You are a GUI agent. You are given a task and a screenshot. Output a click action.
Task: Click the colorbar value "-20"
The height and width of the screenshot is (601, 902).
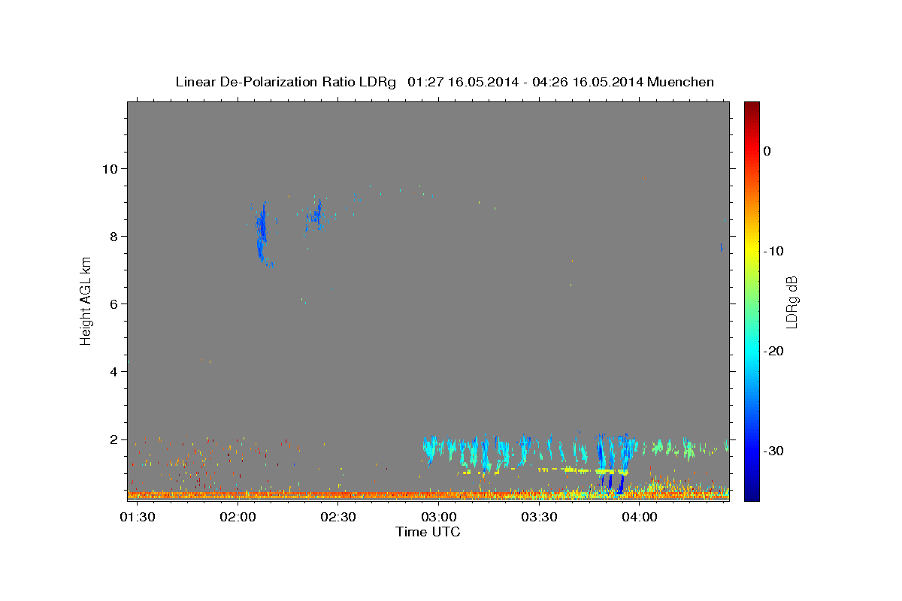[x=773, y=351]
